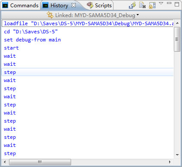Click the highlighted step command

point(88,72)
